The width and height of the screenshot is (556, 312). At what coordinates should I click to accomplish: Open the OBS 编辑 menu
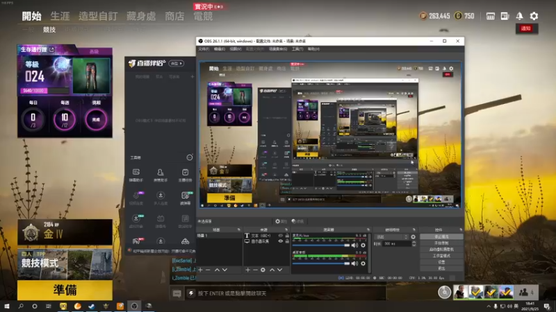(220, 49)
